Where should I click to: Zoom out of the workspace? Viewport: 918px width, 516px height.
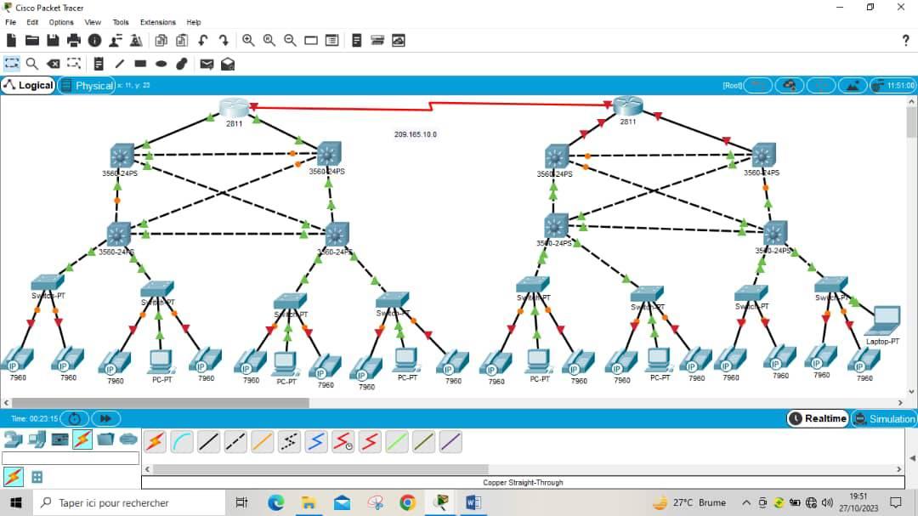[290, 41]
